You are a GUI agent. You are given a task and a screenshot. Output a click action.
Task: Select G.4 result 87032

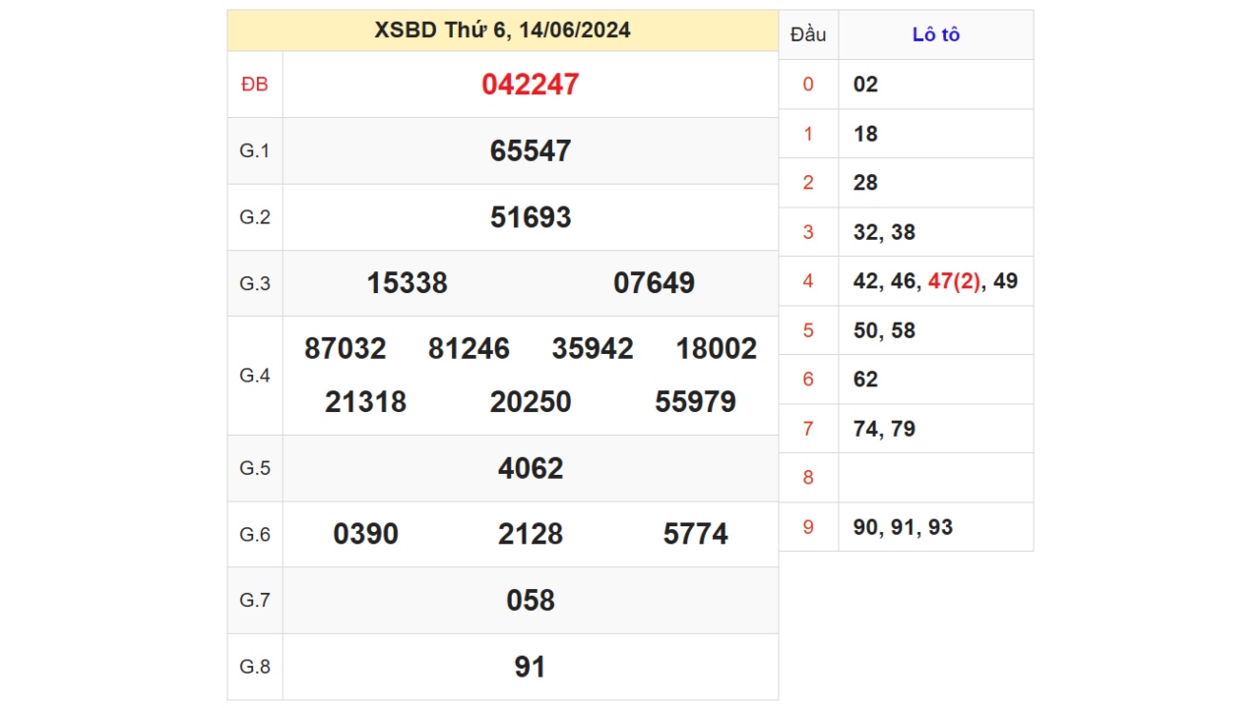346,349
